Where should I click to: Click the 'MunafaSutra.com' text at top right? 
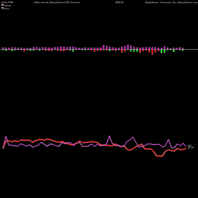click(x=188, y=2)
